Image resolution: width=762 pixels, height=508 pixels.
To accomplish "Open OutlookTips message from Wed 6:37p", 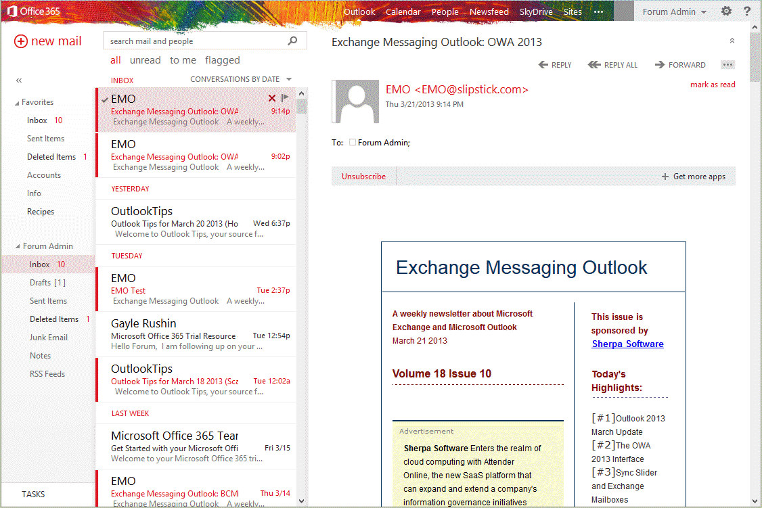I will click(196, 222).
